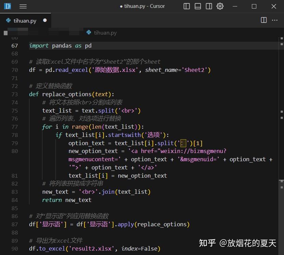Click line number 73 in the gutter
This screenshot has width=284, height=255.
14,94
